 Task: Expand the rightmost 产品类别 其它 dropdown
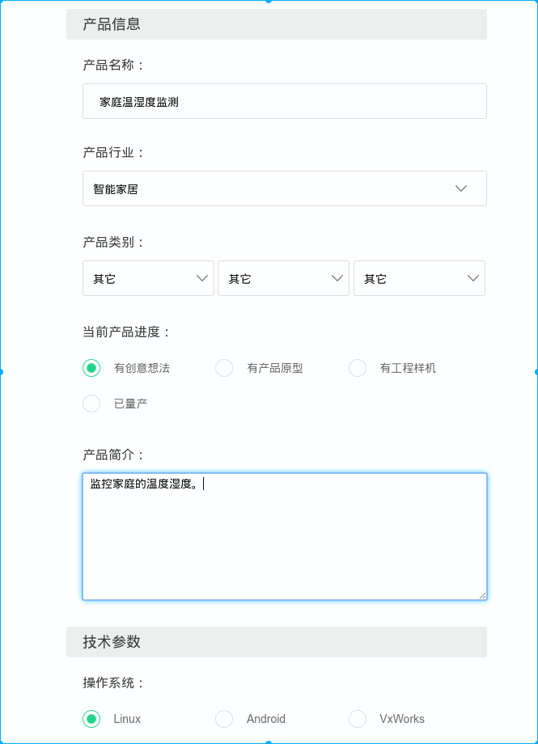click(419, 278)
